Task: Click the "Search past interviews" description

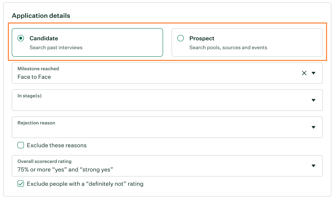Action: (56, 47)
